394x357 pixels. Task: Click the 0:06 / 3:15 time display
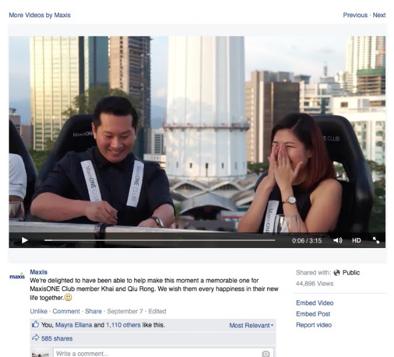pos(307,241)
